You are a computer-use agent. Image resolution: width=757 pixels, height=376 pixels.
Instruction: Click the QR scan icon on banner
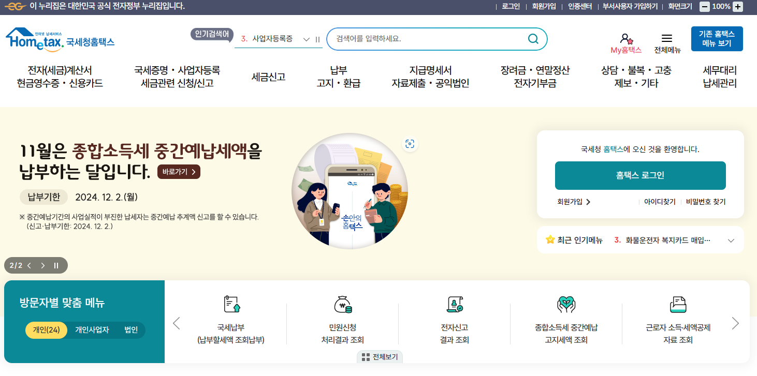point(410,144)
